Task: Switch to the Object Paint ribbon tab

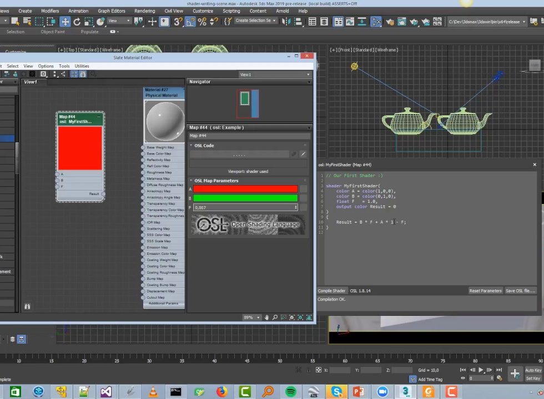Action: point(53,32)
